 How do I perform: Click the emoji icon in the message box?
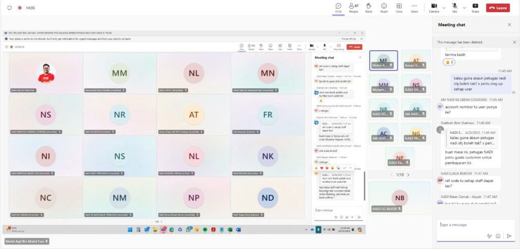coord(498,236)
